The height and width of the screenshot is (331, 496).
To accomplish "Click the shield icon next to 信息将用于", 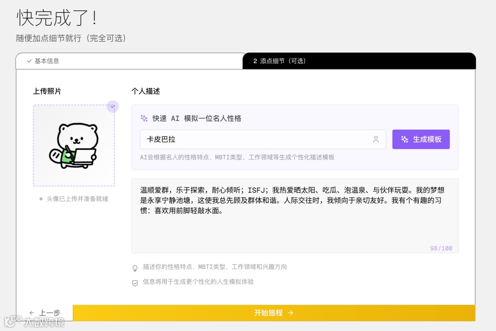I will [x=135, y=283].
